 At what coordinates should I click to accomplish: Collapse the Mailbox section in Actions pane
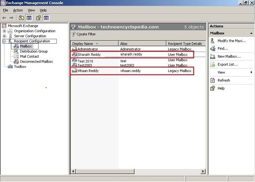(251, 33)
